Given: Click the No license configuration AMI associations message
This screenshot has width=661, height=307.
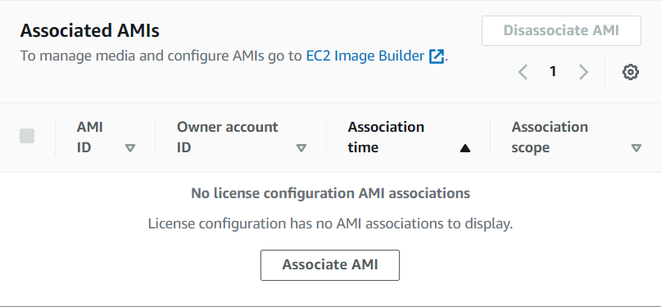Looking at the screenshot, I should pos(331,193).
